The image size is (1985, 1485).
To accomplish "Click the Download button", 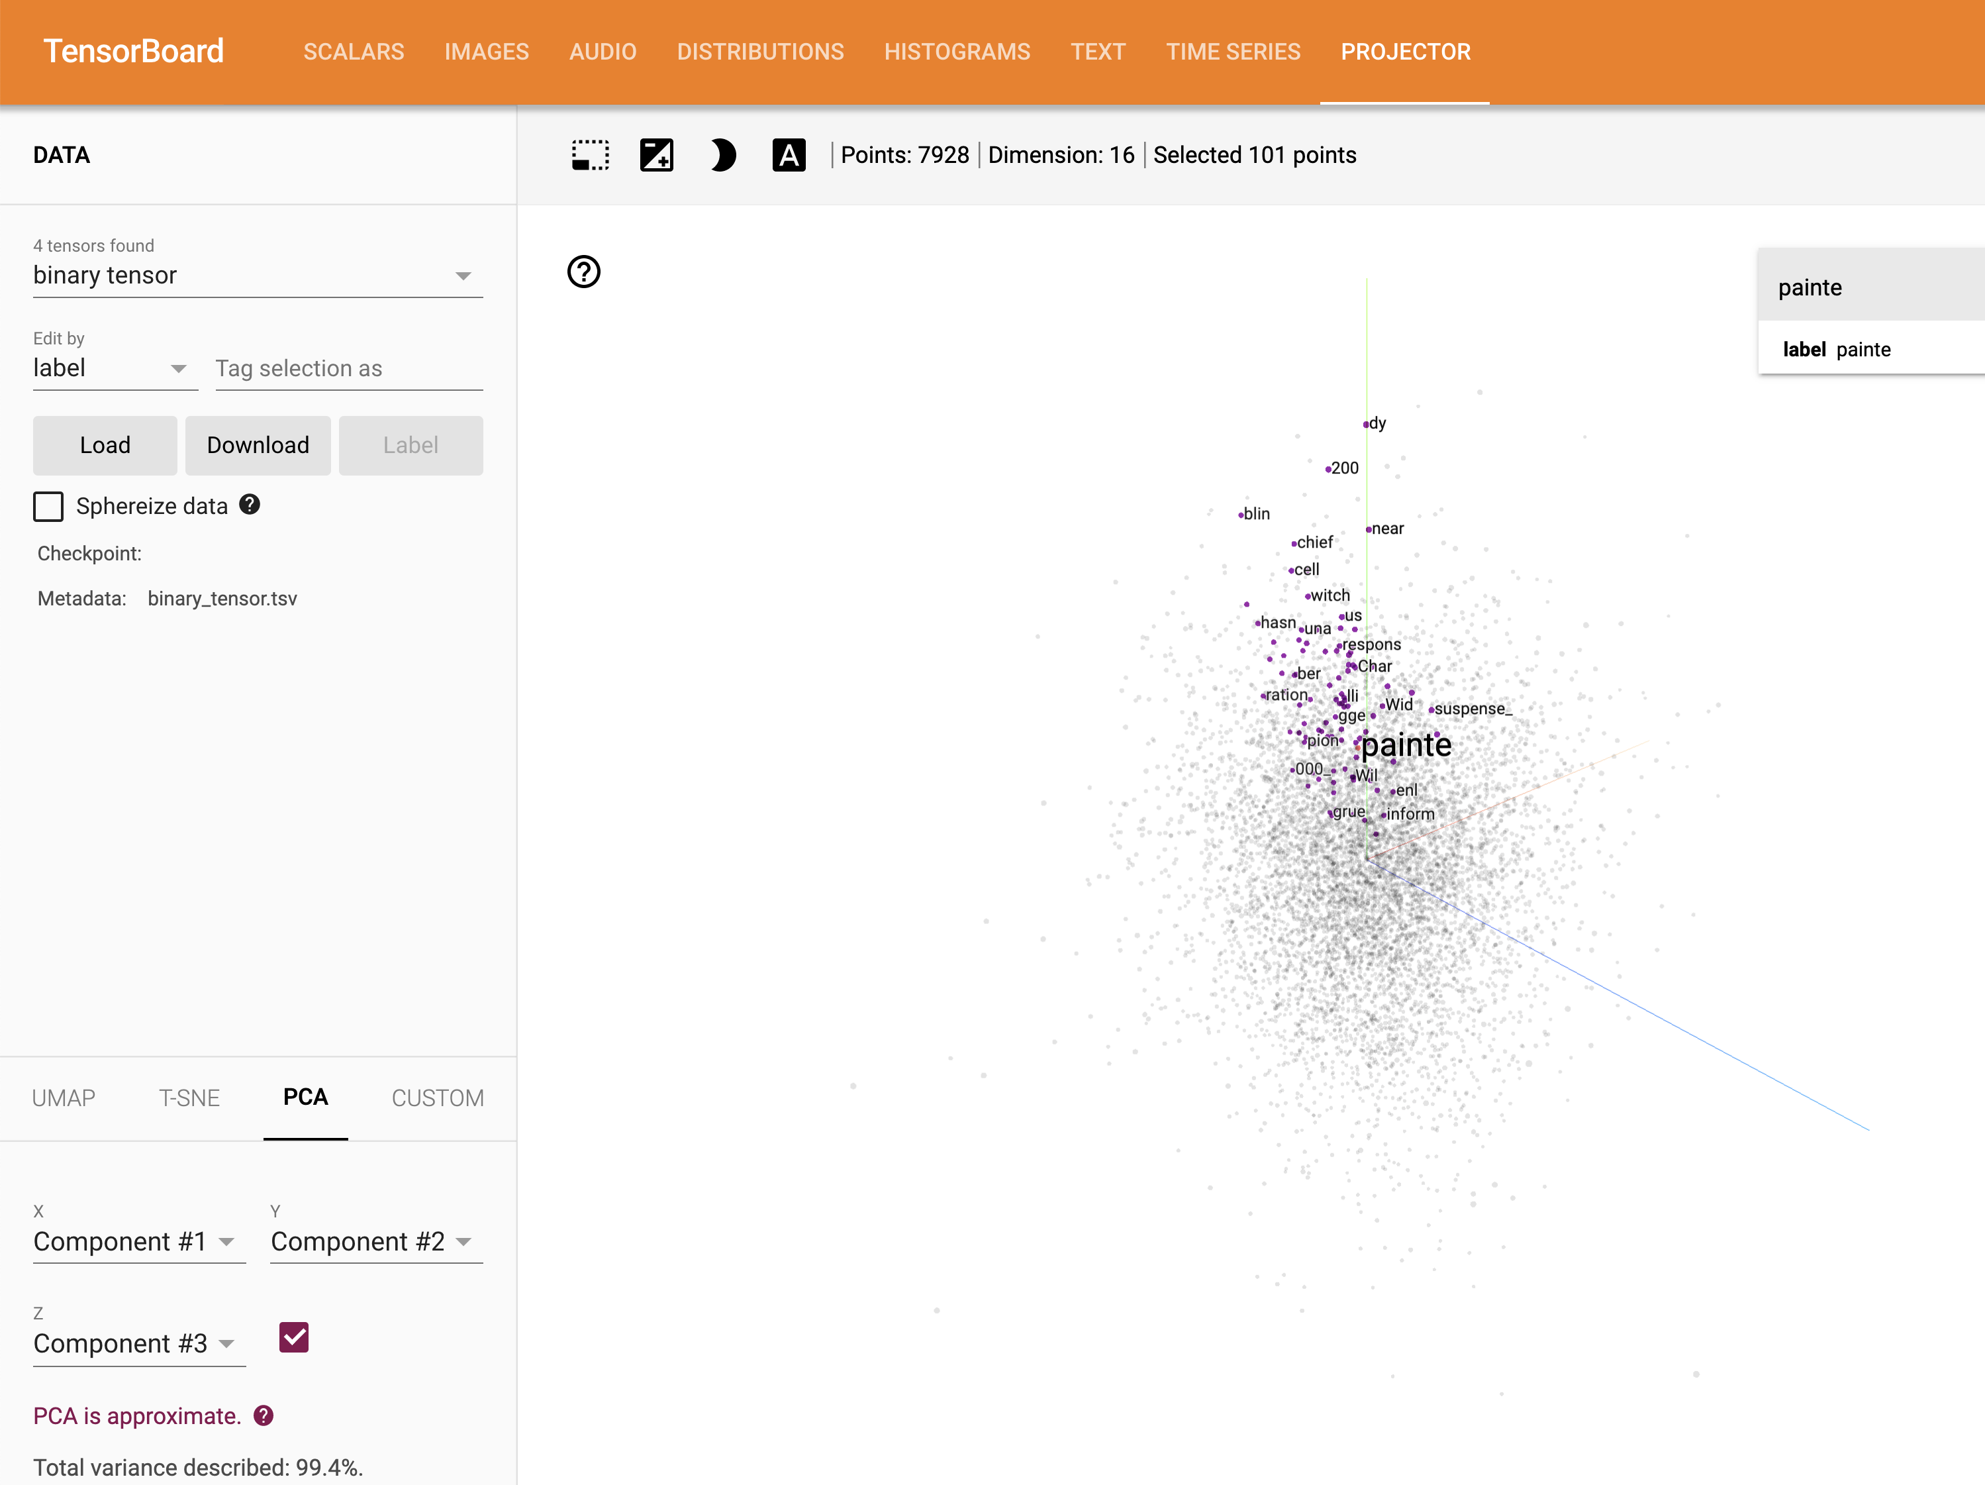I will point(258,445).
